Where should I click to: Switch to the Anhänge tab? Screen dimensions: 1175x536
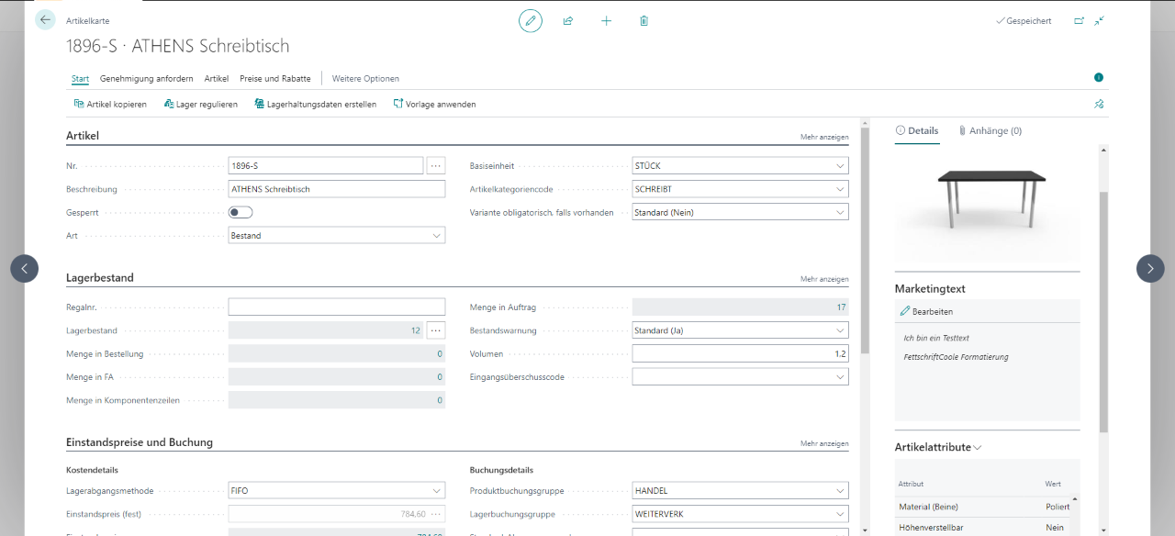coord(990,131)
